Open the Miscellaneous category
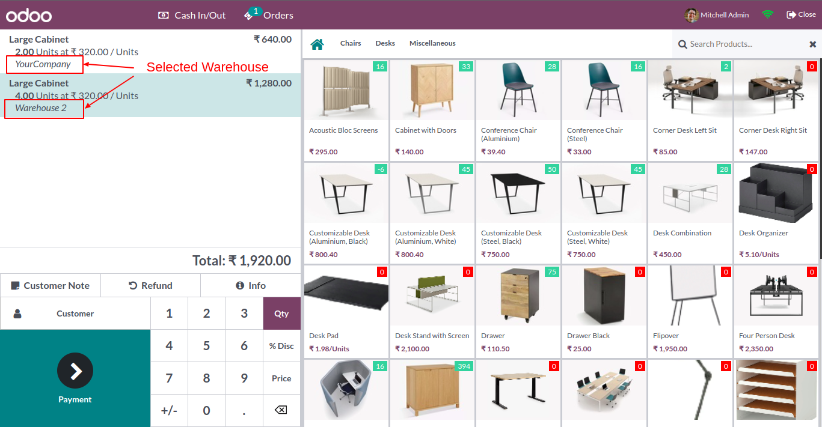822x427 pixels. (x=432, y=43)
